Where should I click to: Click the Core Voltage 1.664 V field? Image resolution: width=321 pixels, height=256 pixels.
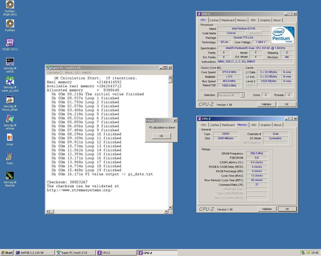pos(261,42)
